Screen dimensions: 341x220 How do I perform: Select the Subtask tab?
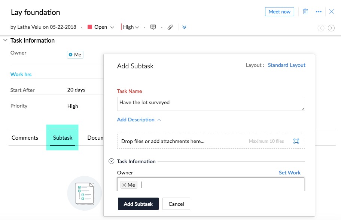click(63, 138)
